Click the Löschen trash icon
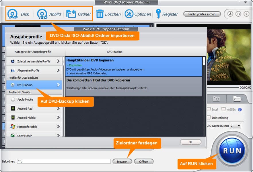The width and height of the screenshot is (253, 172). (100, 14)
